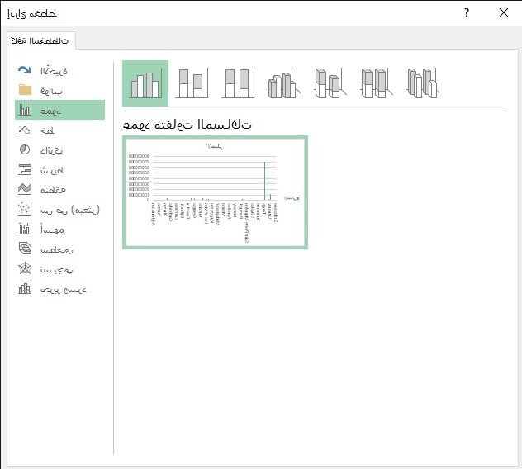Select the Bar chart category
This screenshot has width=522, height=469.
pos(59,170)
